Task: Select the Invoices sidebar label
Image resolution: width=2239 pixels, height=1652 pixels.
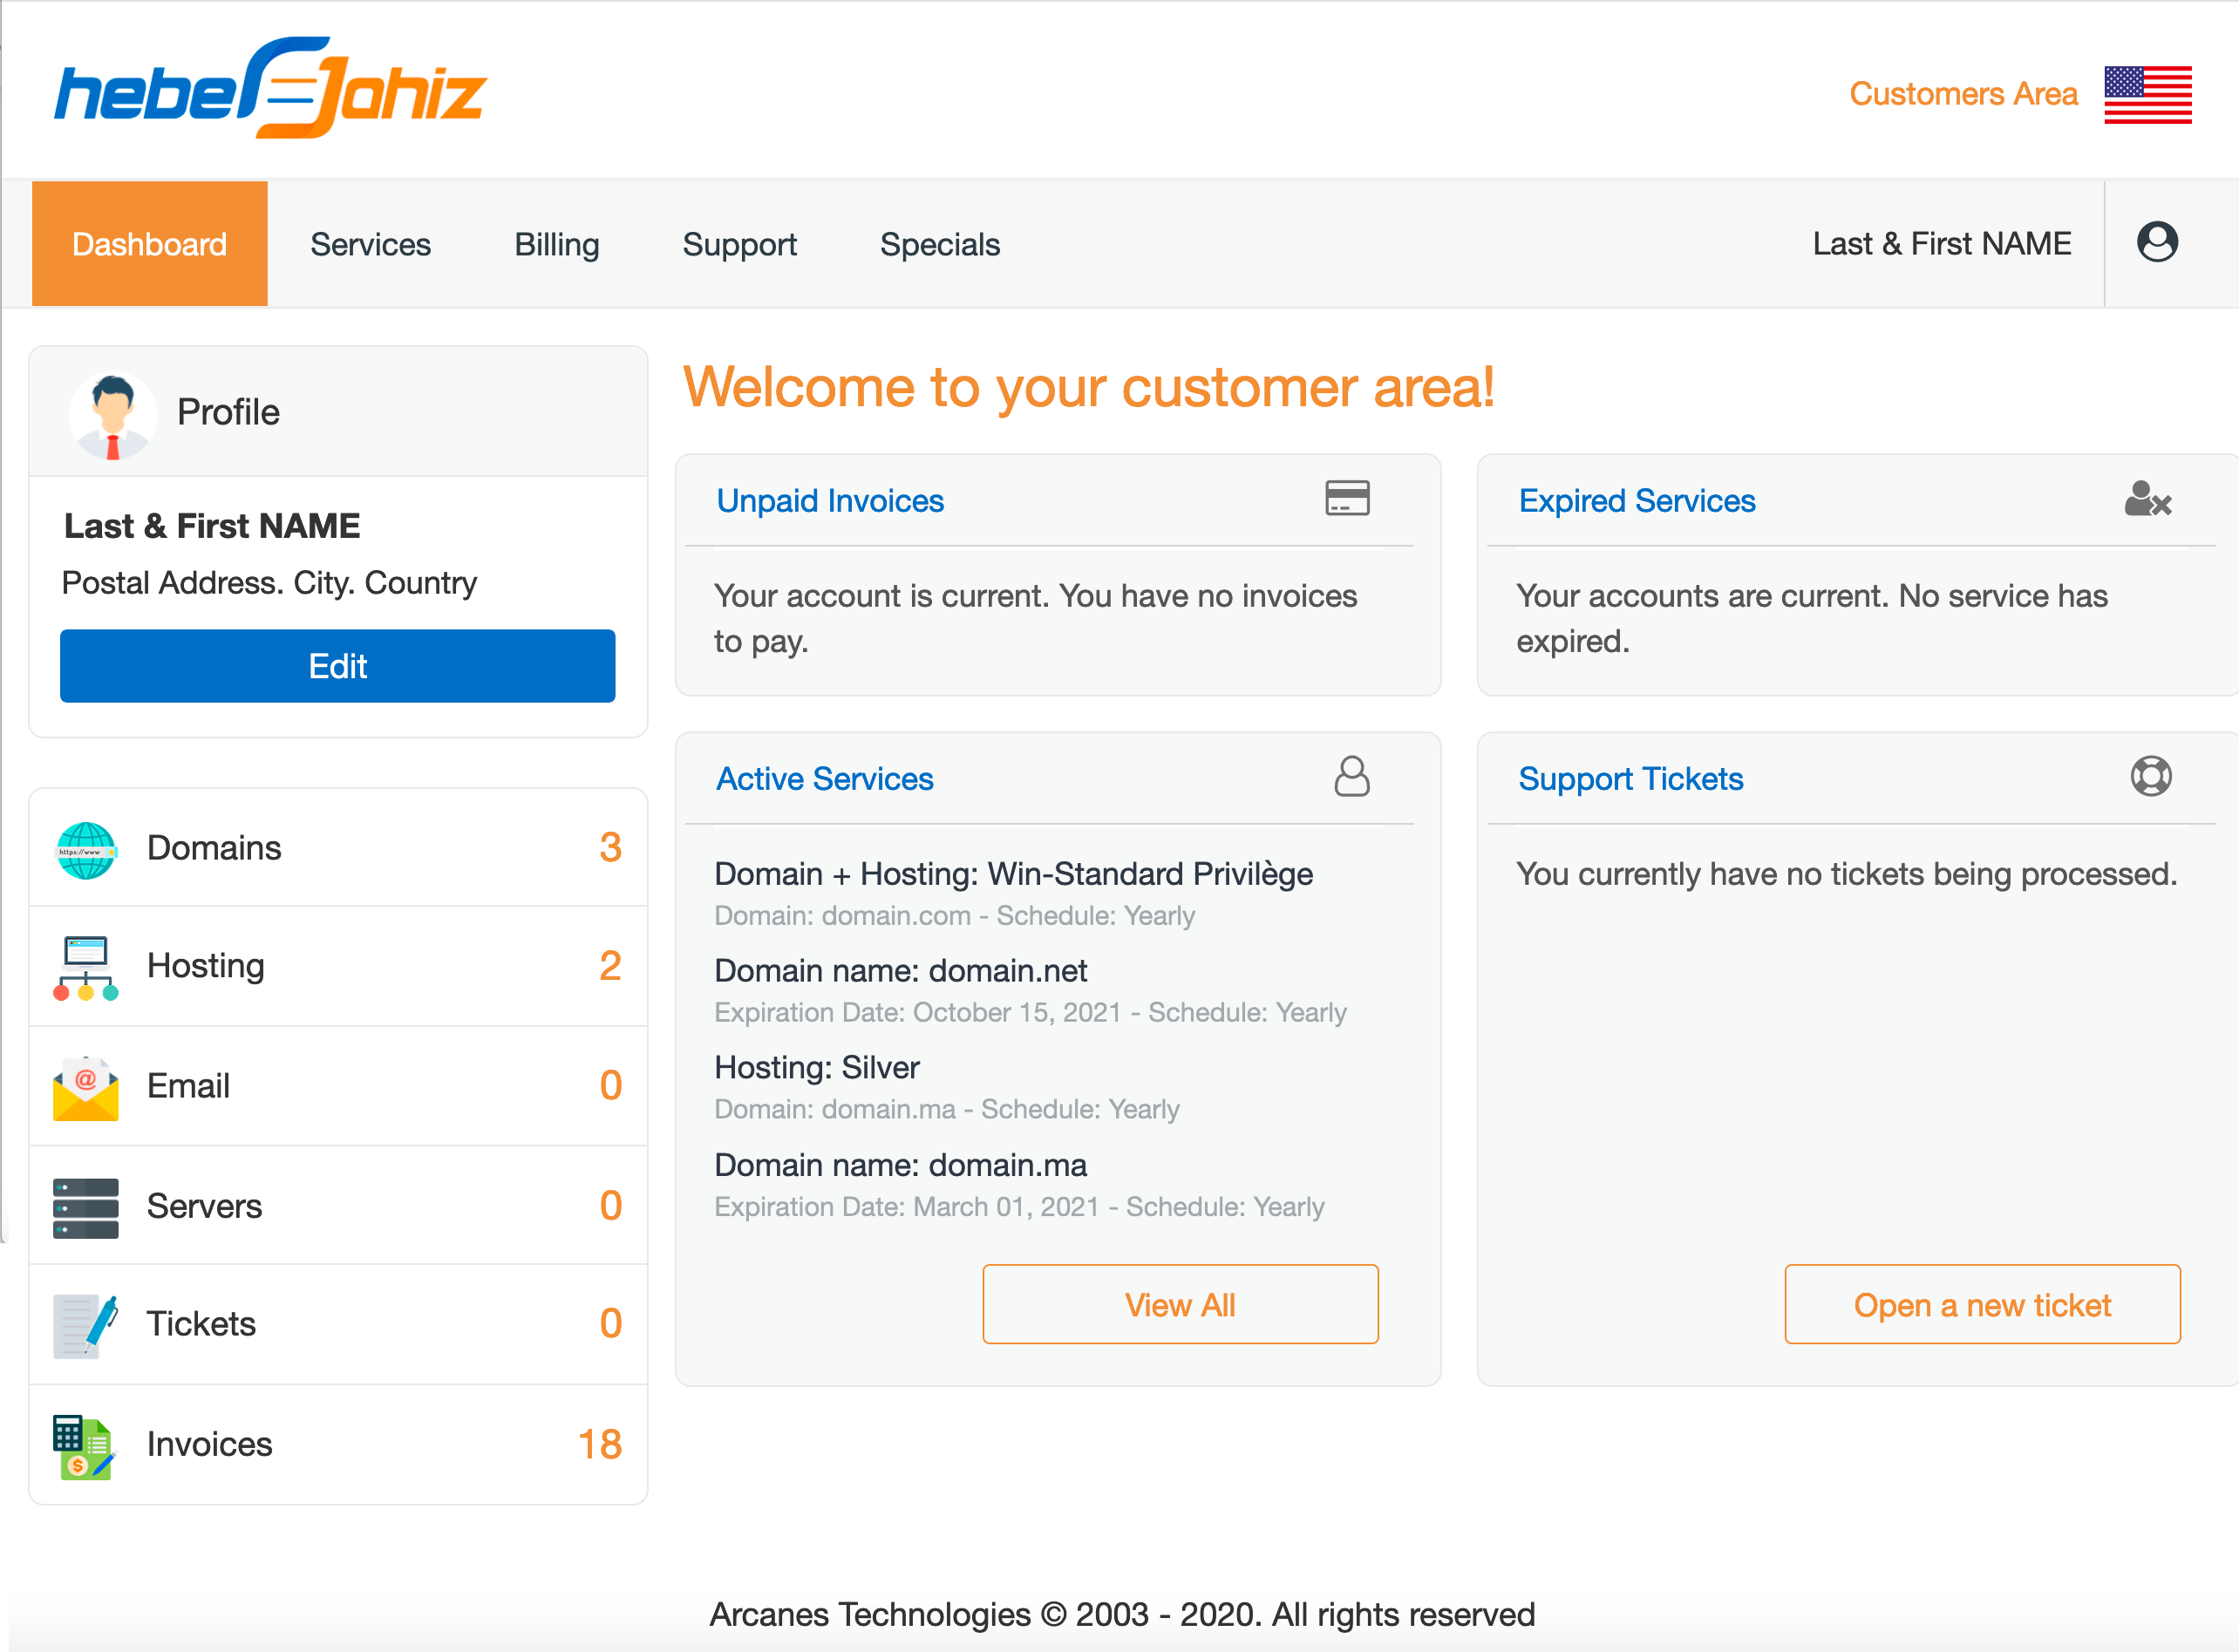Action: click(x=209, y=1445)
